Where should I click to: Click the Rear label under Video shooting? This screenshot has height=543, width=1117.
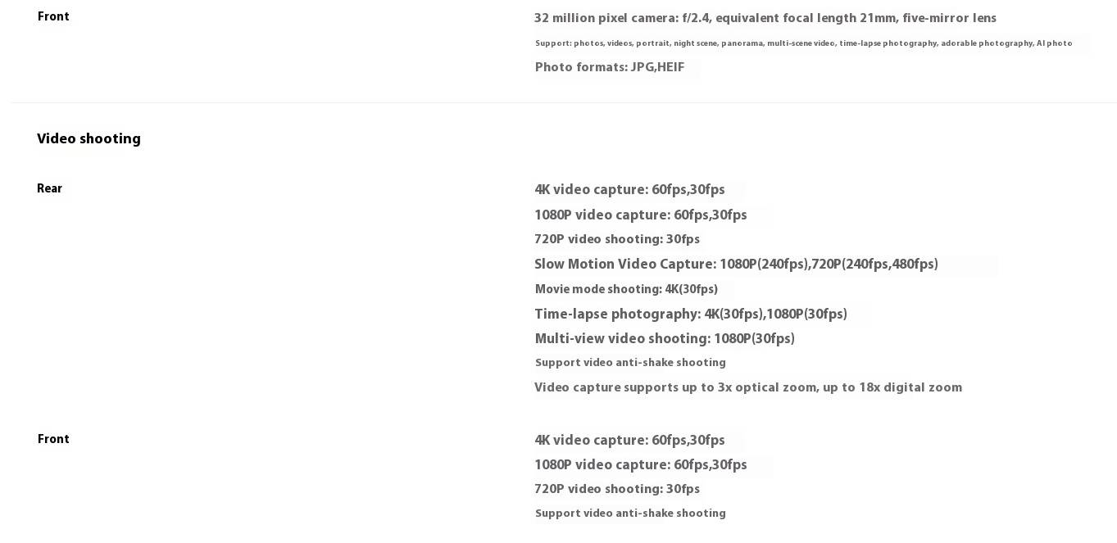pos(49,188)
